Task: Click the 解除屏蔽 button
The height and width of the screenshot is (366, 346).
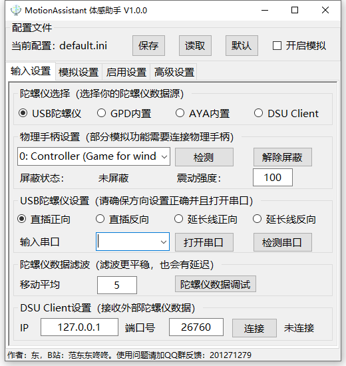Action: pyautogui.click(x=283, y=157)
